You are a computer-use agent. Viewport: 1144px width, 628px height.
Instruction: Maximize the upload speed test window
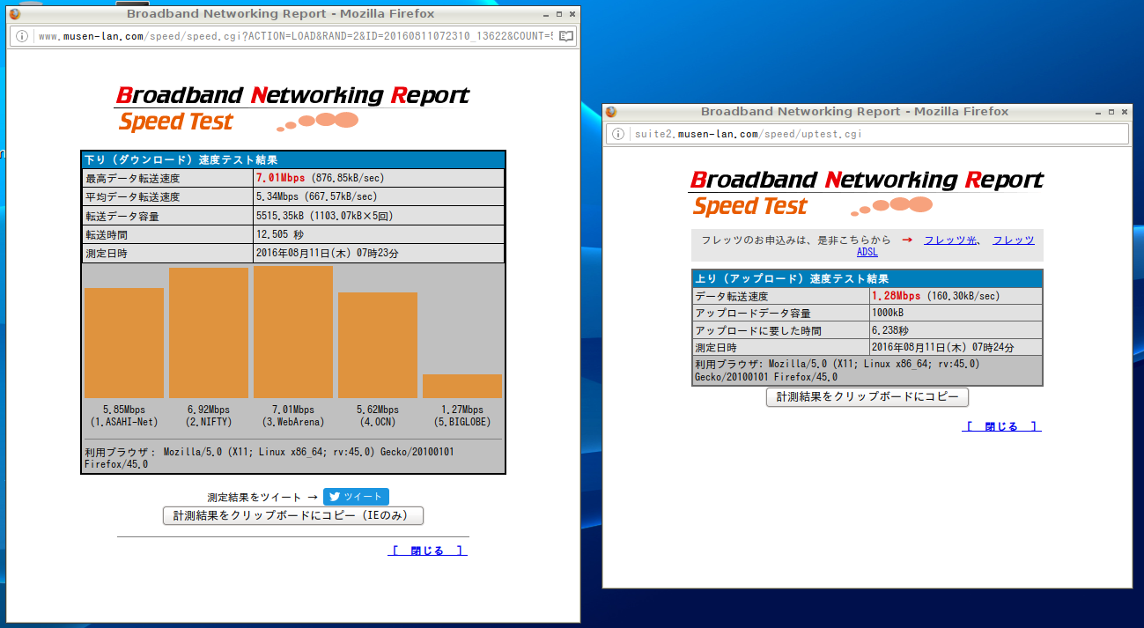click(1111, 112)
